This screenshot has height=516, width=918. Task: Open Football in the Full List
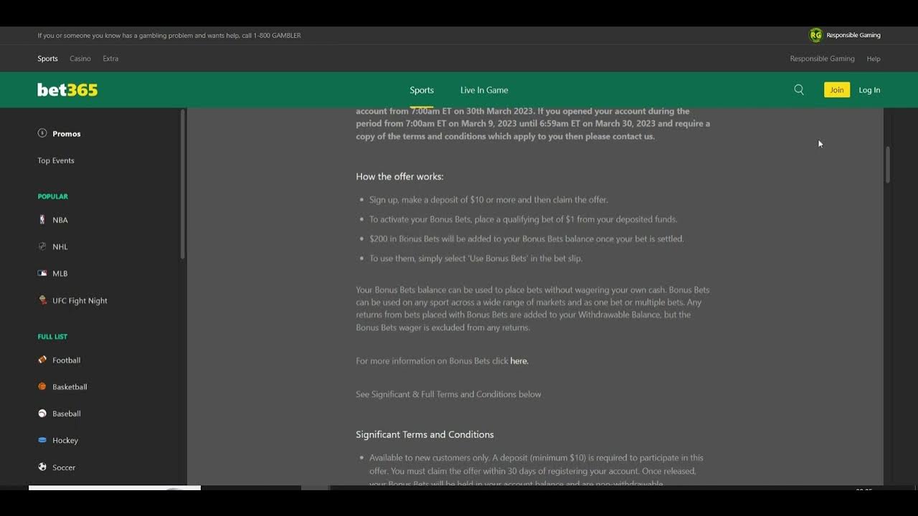tap(66, 360)
